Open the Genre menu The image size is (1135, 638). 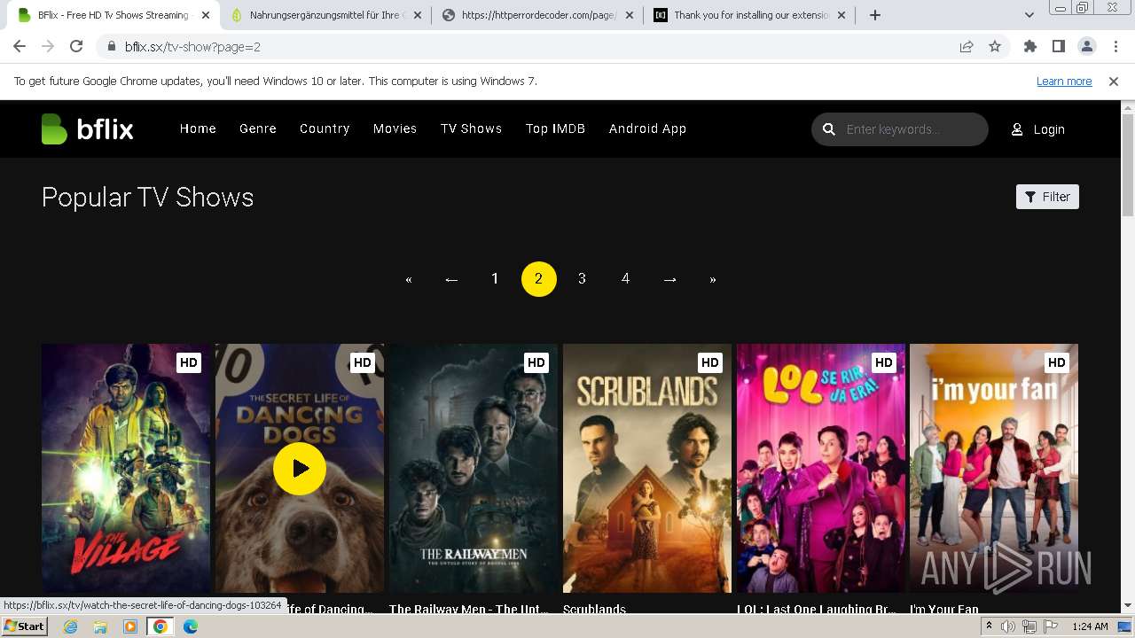[x=258, y=129]
